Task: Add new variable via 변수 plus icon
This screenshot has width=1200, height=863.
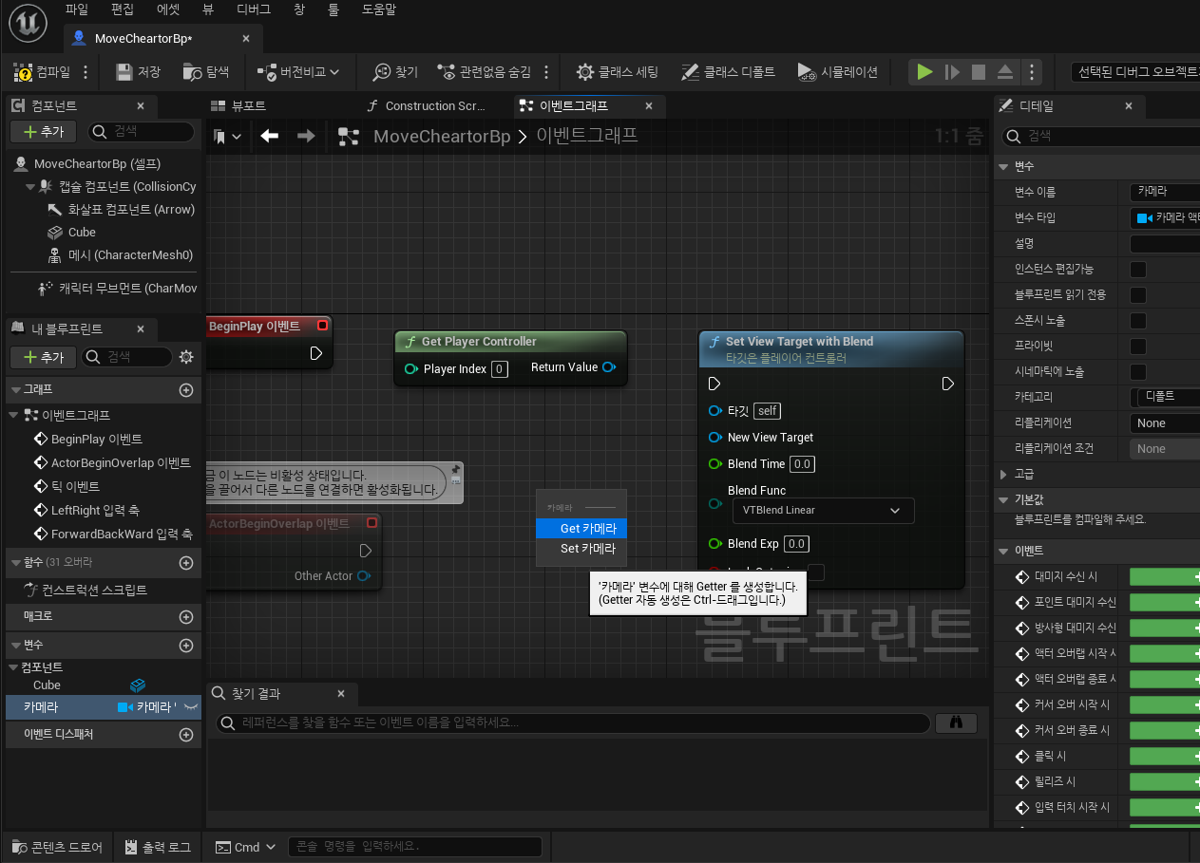Action: click(x=186, y=646)
